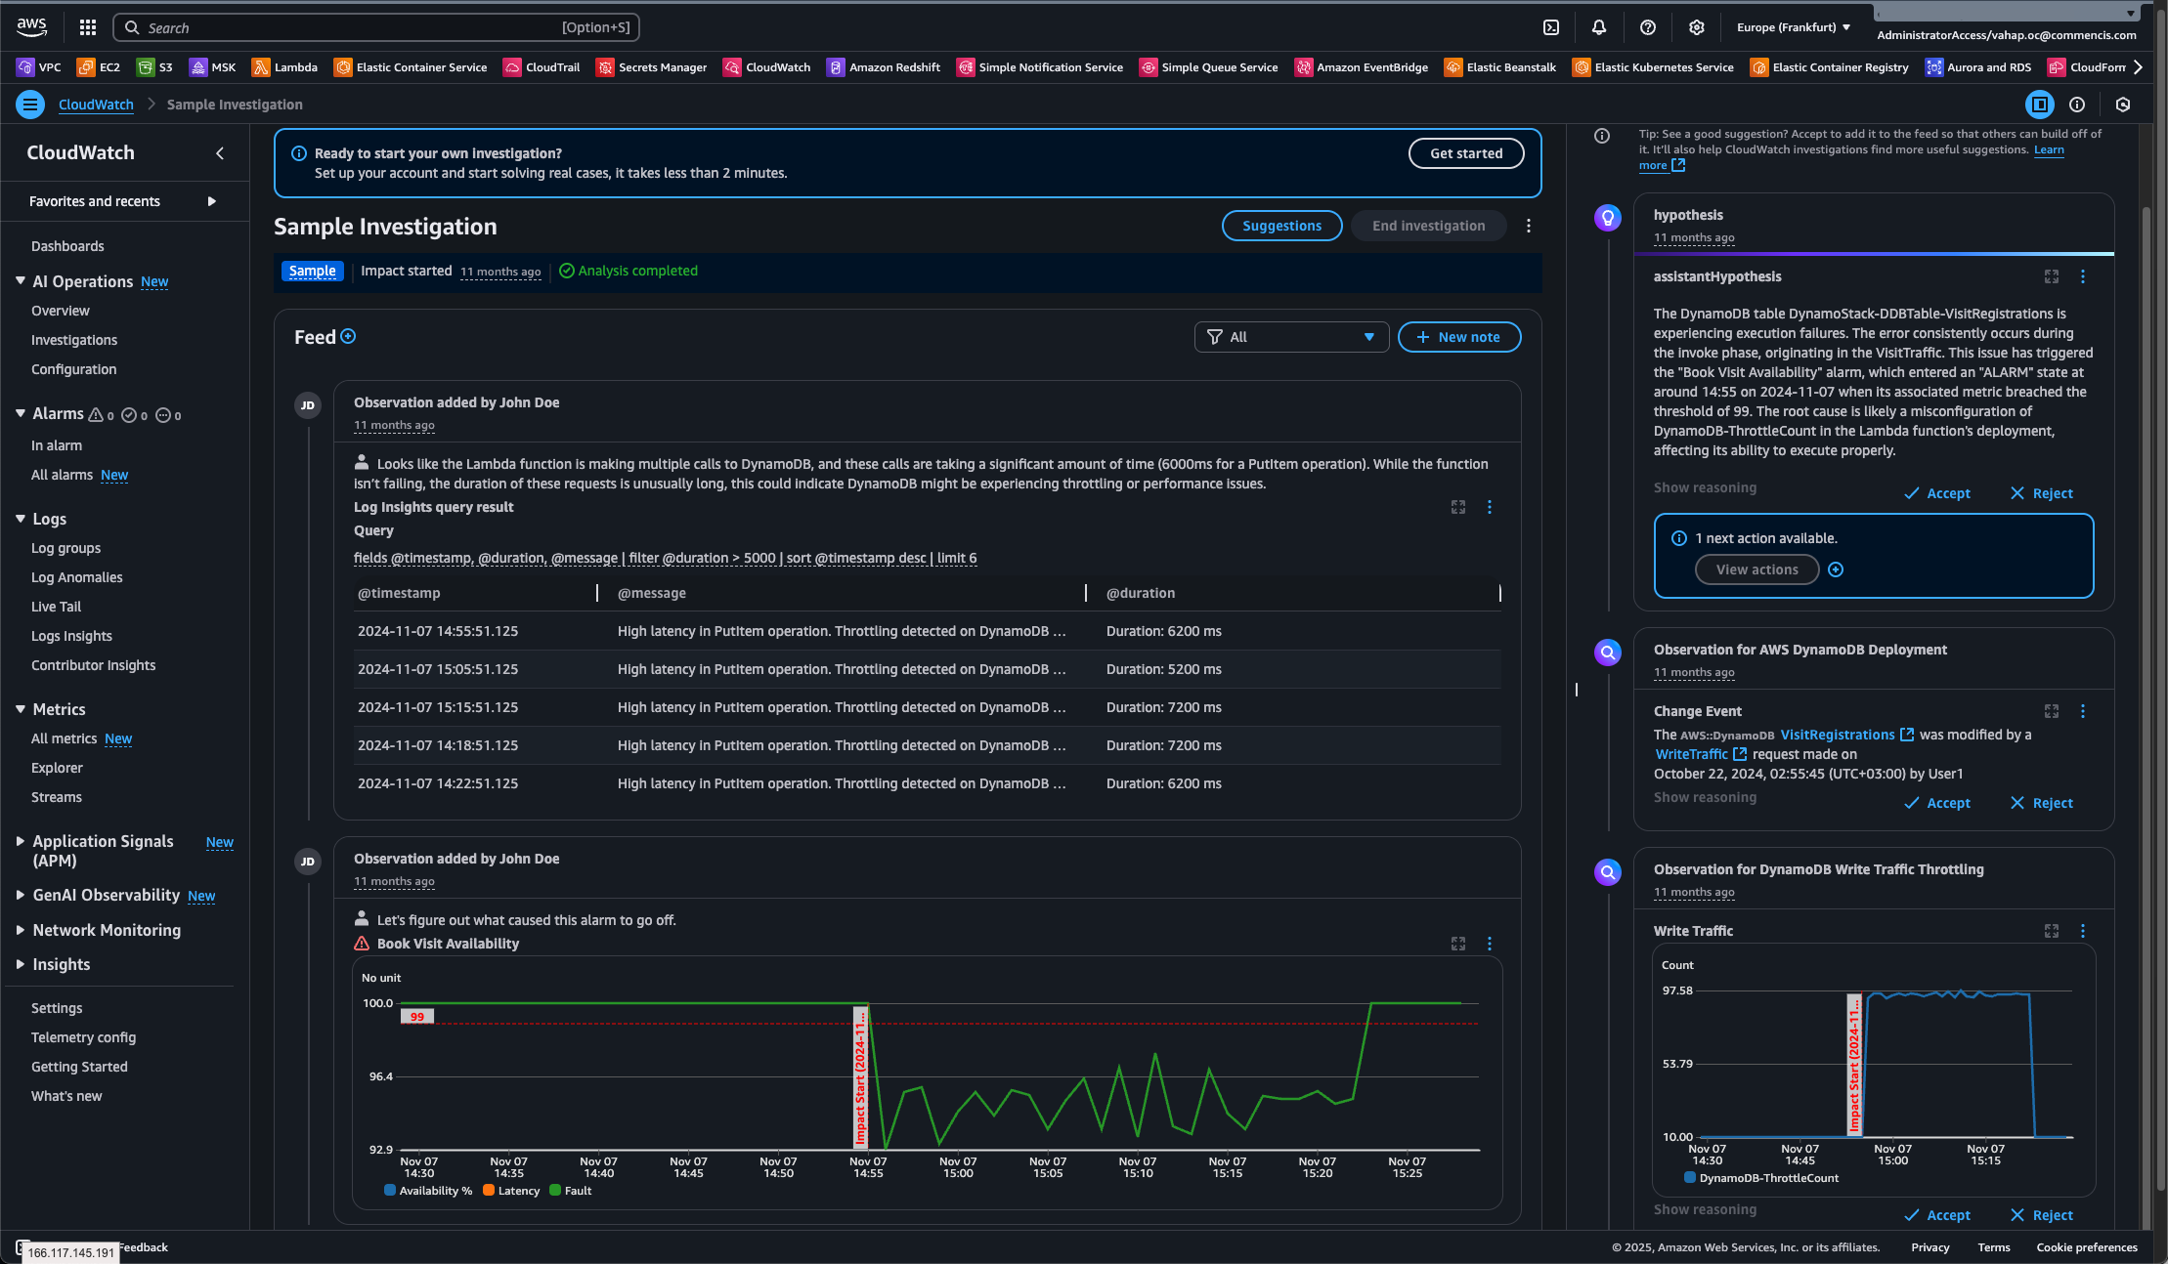Image resolution: width=2168 pixels, height=1264 pixels.
Task: Open the All filter dropdown in Feed
Action: point(1290,337)
